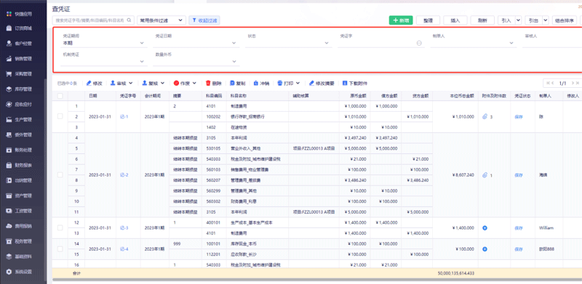This screenshot has width=582, height=284.
Task: Click the search magnifier icon
Action: point(129,20)
